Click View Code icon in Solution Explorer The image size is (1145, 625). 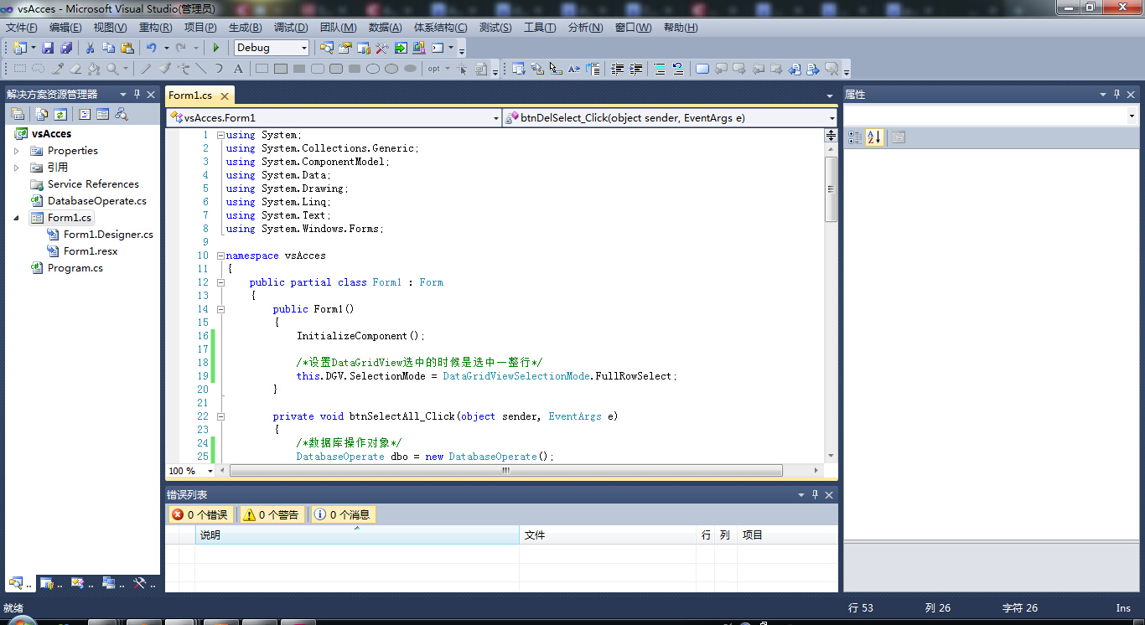click(x=85, y=114)
